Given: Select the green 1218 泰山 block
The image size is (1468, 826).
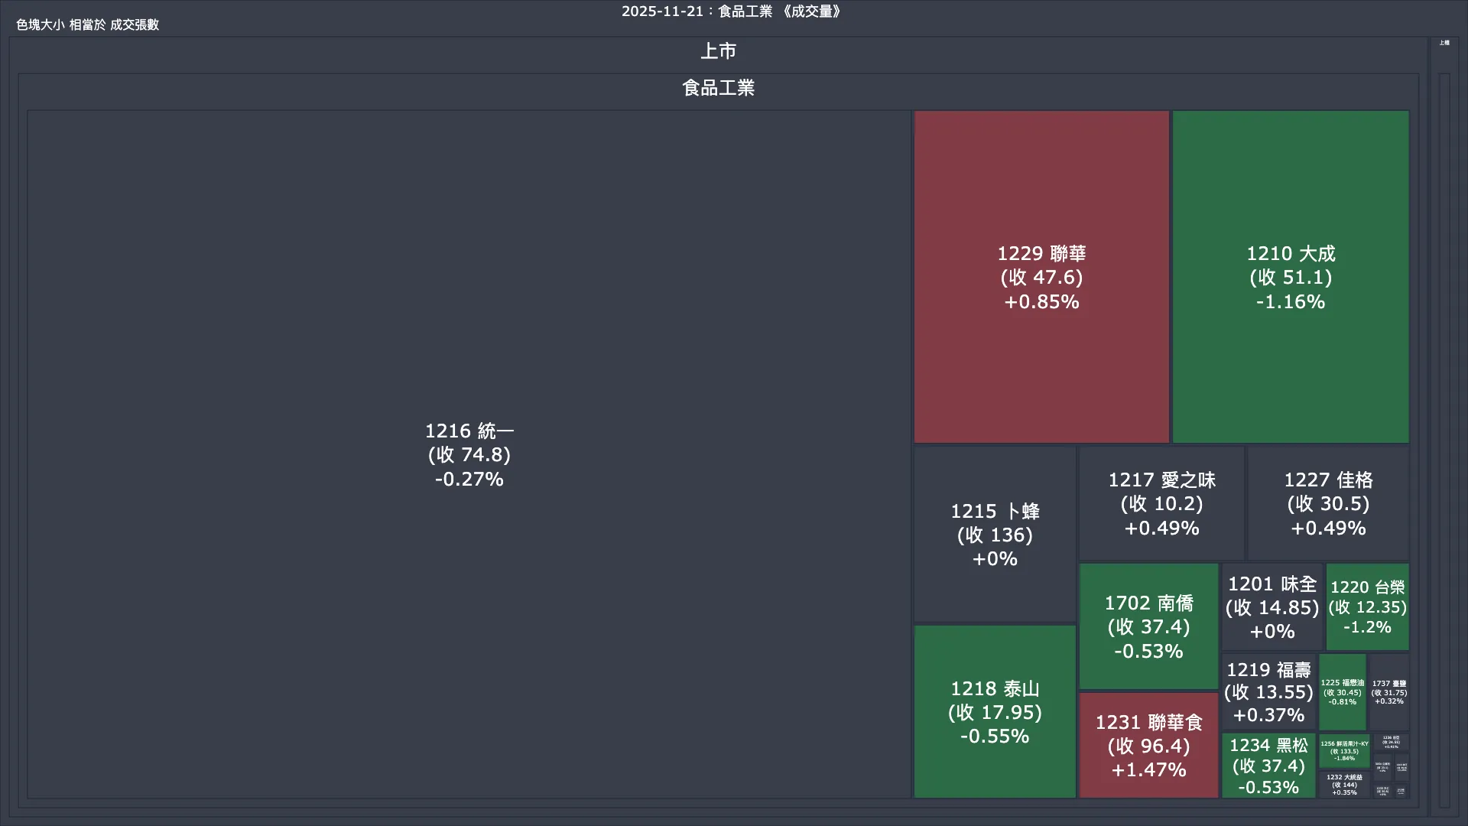Looking at the screenshot, I should point(994,712).
